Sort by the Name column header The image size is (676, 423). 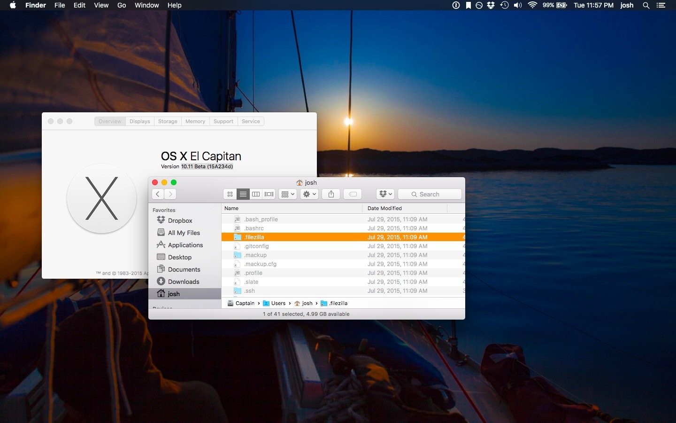tap(292, 208)
